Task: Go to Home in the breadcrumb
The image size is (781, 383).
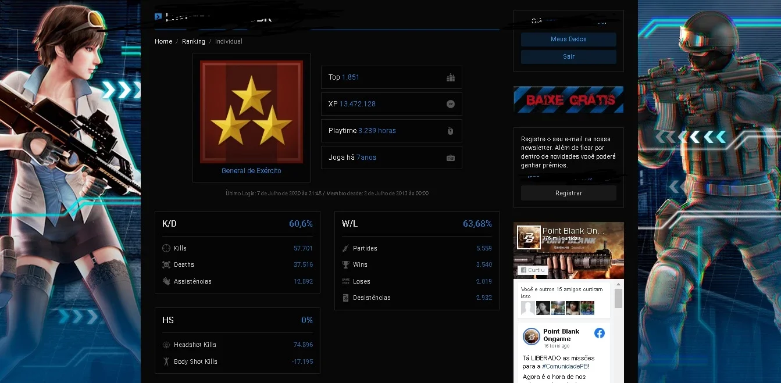Action: (x=163, y=41)
